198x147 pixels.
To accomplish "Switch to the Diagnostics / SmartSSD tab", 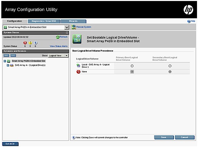I will click(x=43, y=21).
